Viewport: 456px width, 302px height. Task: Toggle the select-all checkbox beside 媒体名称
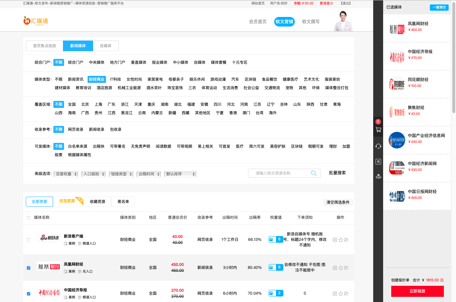point(29,218)
